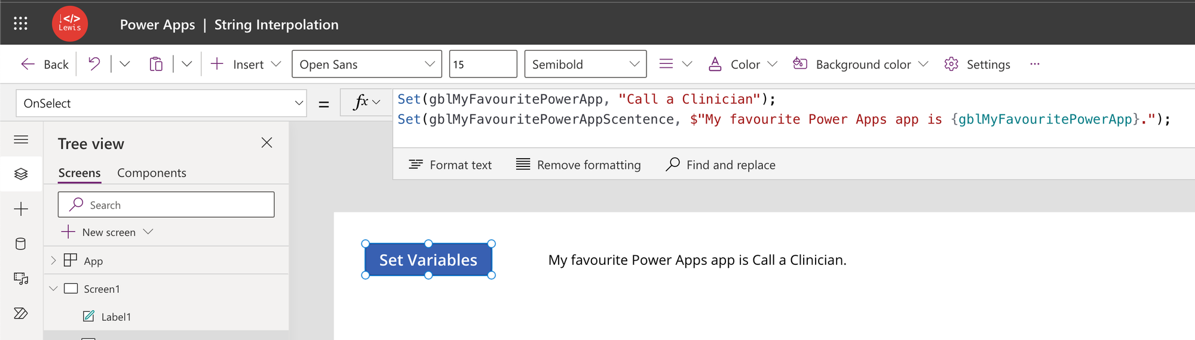
Task: Close the Tree view panel
Action: (266, 143)
